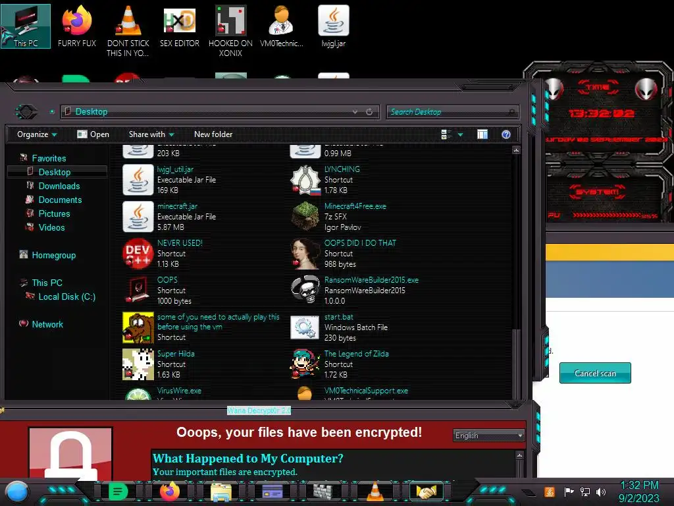Click the Start orb on the taskbar
Image resolution: width=674 pixels, height=506 pixels.
[x=17, y=492]
